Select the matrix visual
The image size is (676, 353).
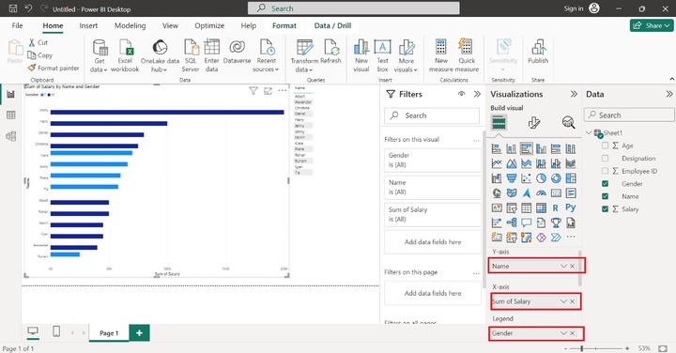(541, 208)
